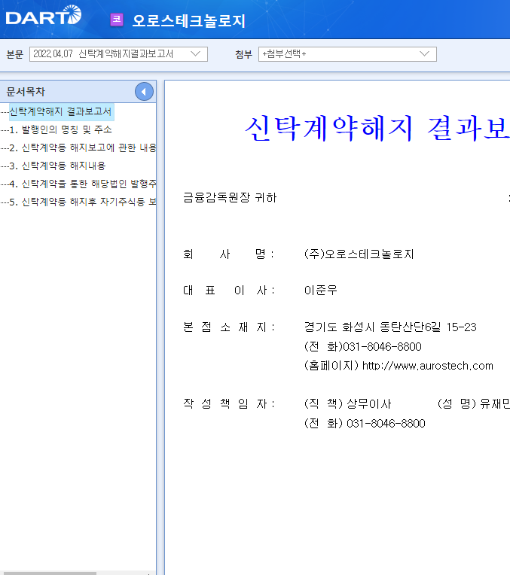Open section 5. 신탁계약등 해지후 자기주식등
The height and width of the screenshot is (575, 510).
pyautogui.click(x=83, y=201)
